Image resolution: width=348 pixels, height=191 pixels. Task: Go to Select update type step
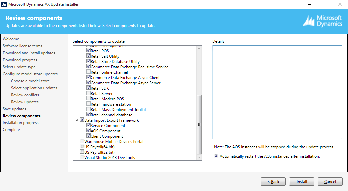19,67
